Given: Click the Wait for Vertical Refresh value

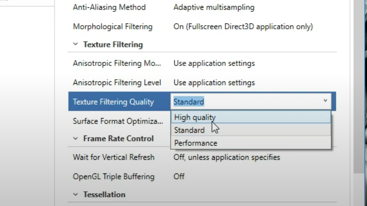Looking at the screenshot, I should pyautogui.click(x=227, y=157).
